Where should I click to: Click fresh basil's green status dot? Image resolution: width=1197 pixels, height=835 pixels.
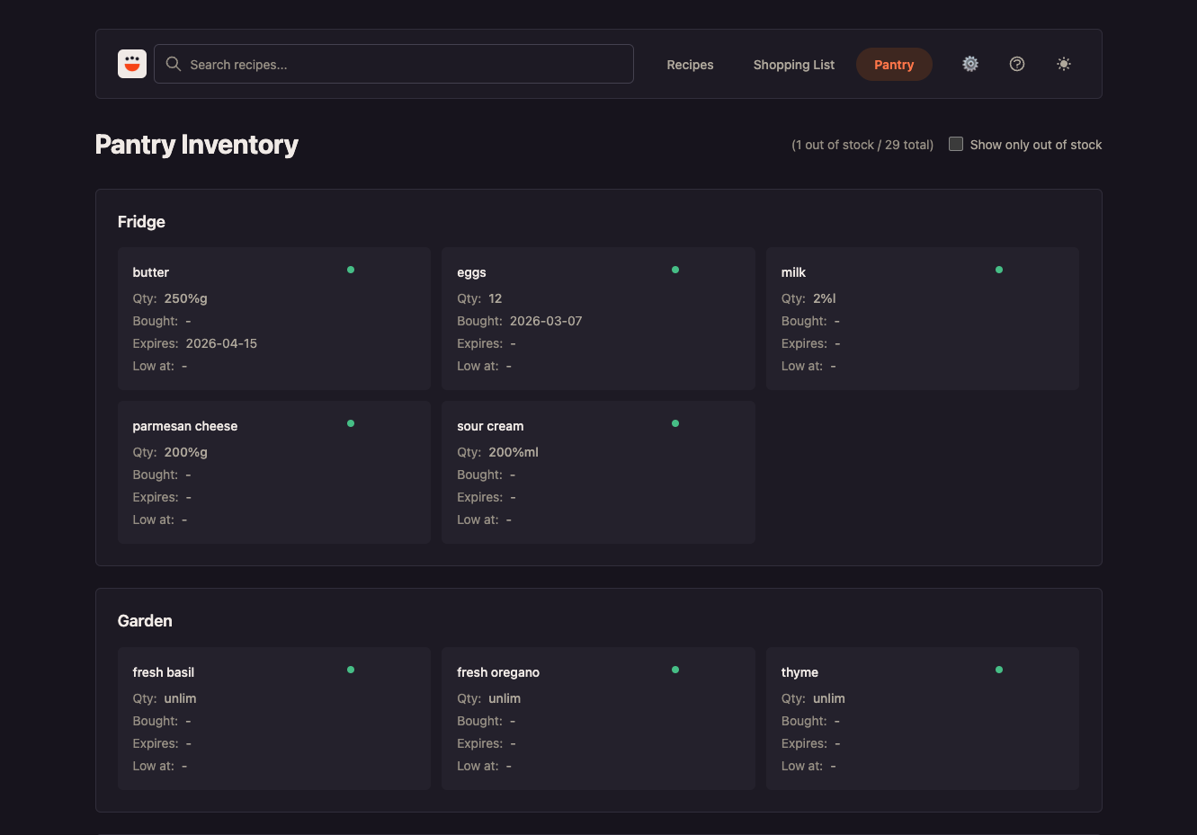(x=351, y=670)
